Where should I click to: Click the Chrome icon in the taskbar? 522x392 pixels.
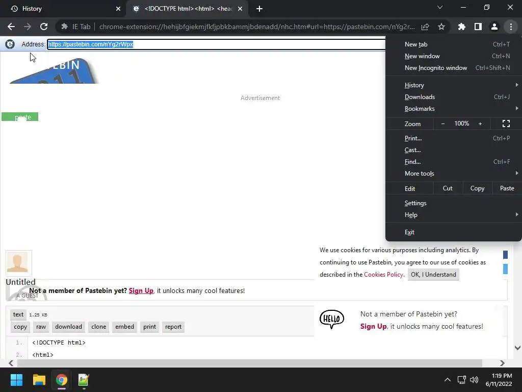click(x=62, y=380)
